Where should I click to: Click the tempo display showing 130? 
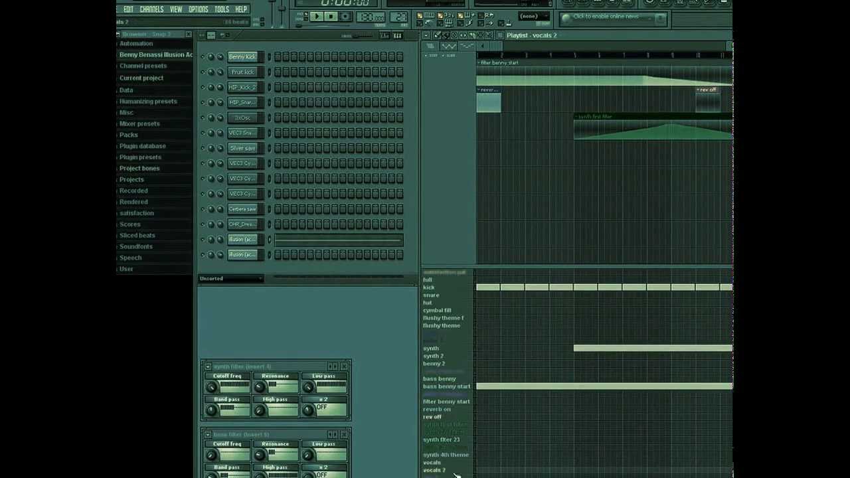371,17
